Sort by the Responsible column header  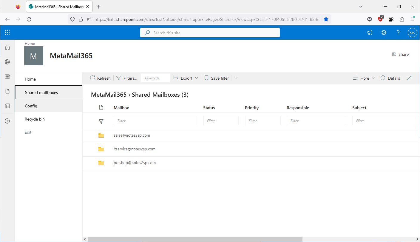(x=298, y=108)
